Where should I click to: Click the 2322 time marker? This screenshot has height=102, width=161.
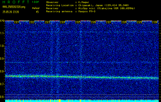tap(32, 22)
